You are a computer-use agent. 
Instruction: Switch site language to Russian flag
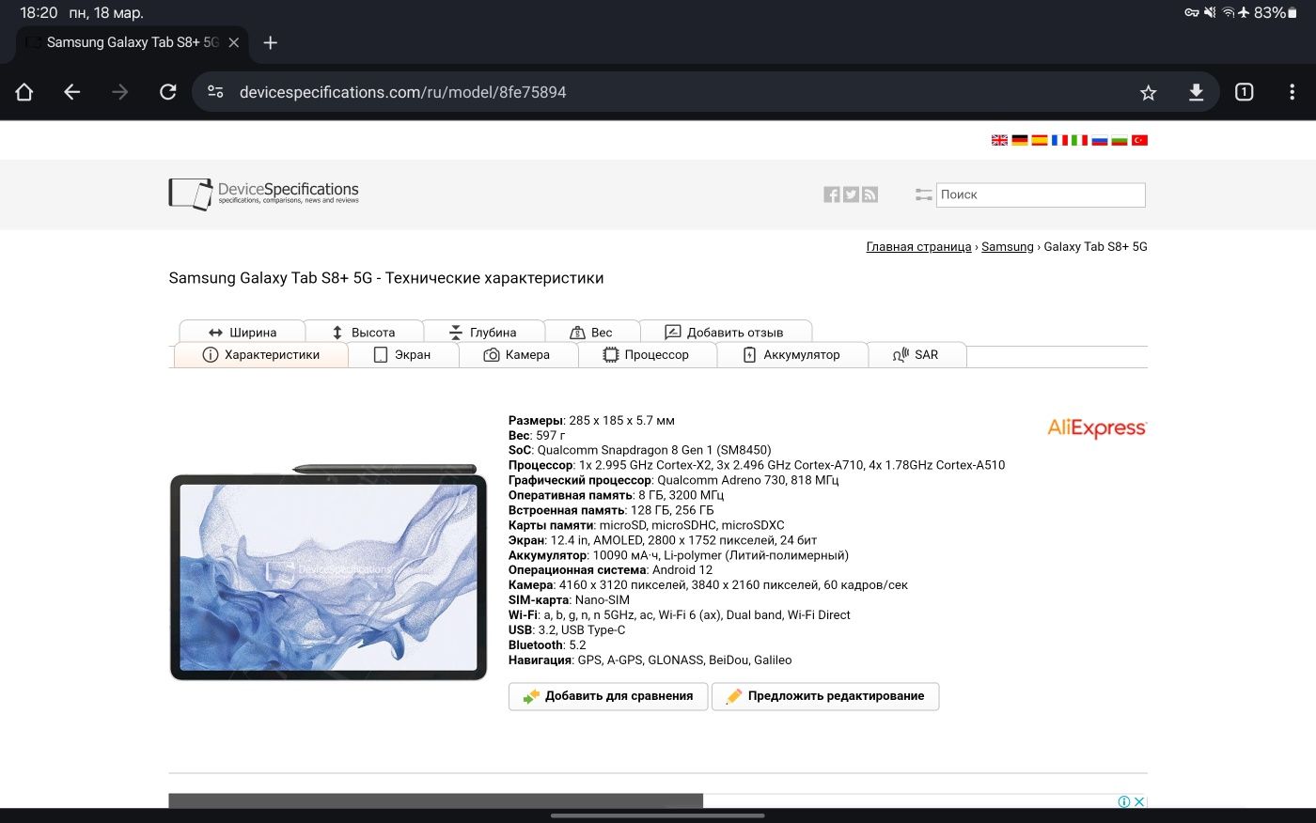point(1099,140)
